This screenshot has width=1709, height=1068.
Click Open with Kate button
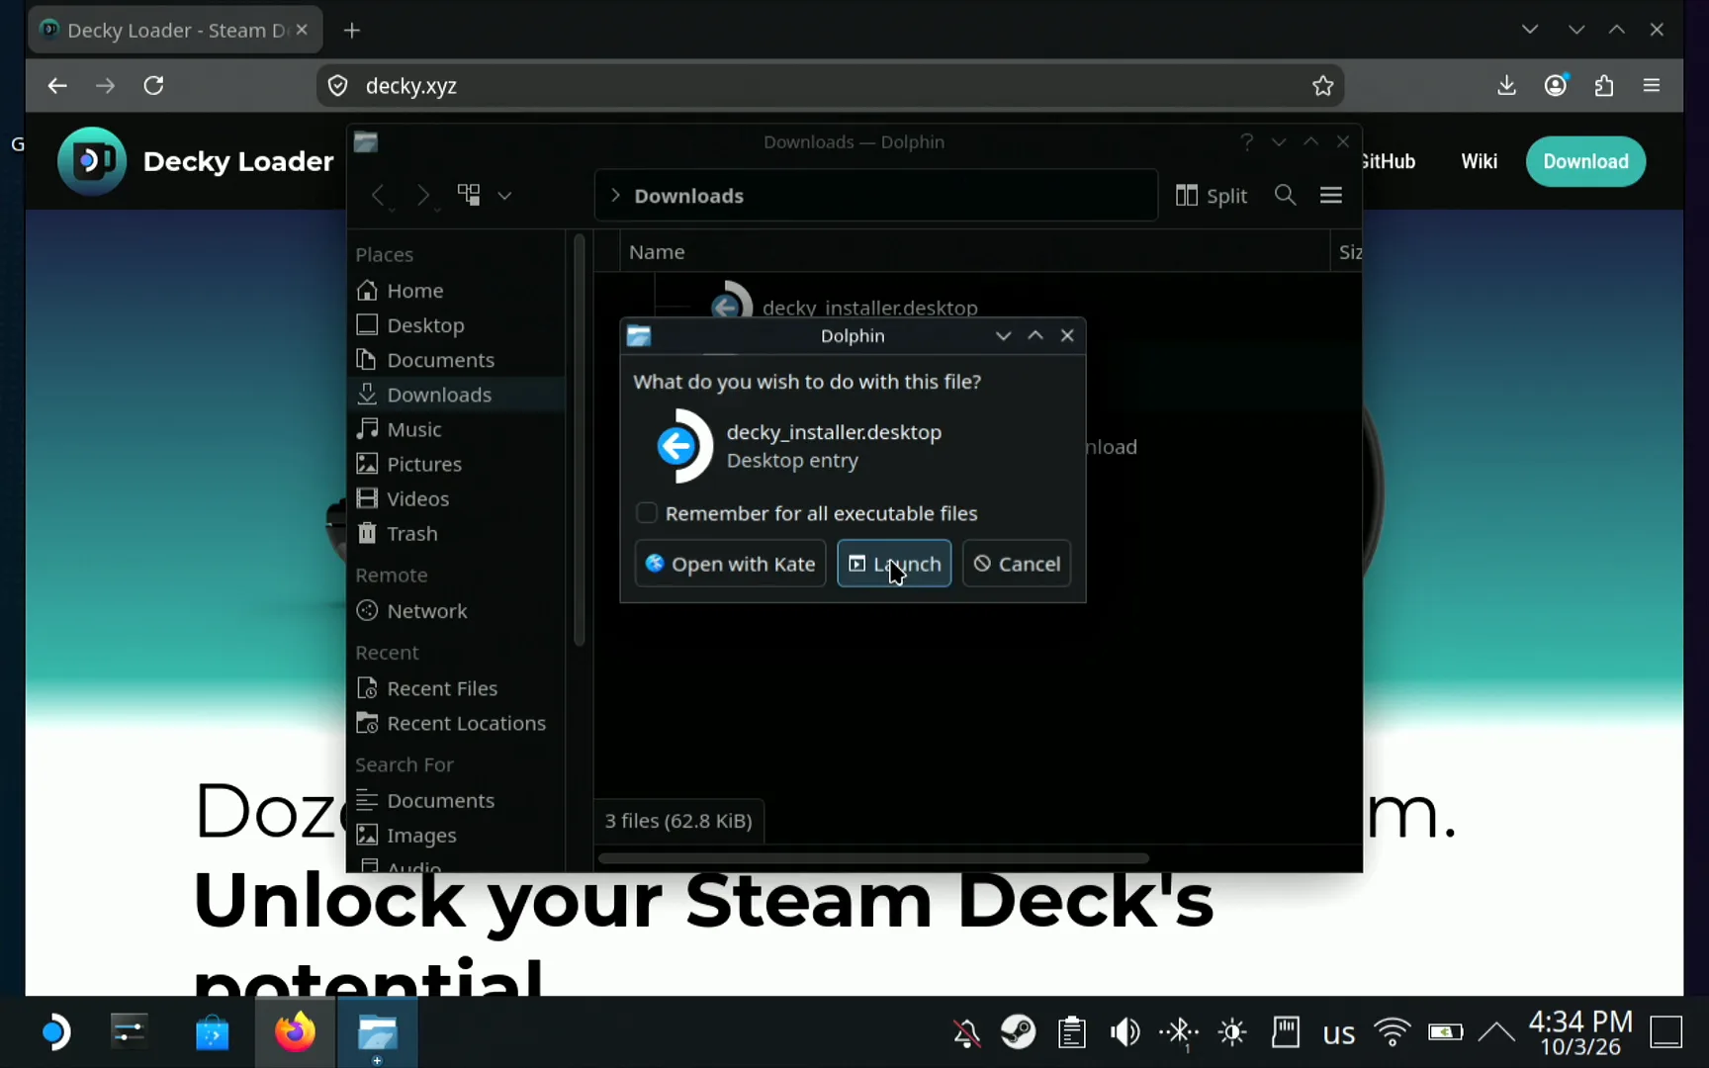pos(730,564)
